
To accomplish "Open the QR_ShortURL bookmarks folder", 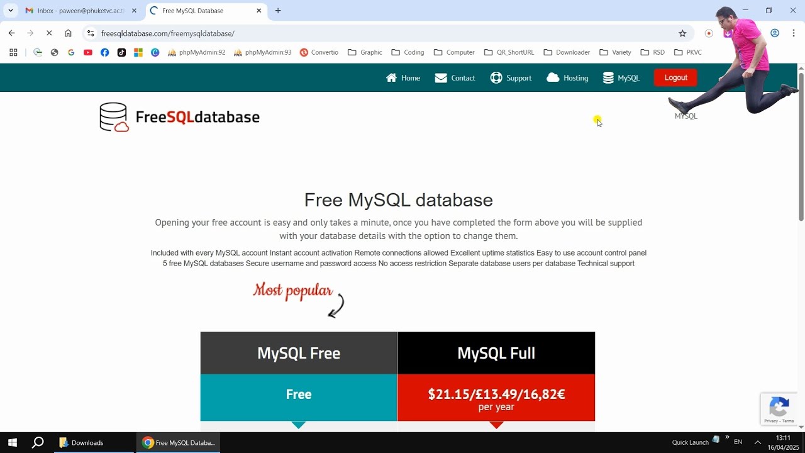I will coord(509,52).
